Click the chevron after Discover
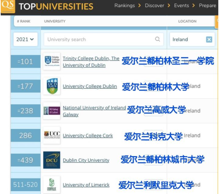 [x=169, y=6]
